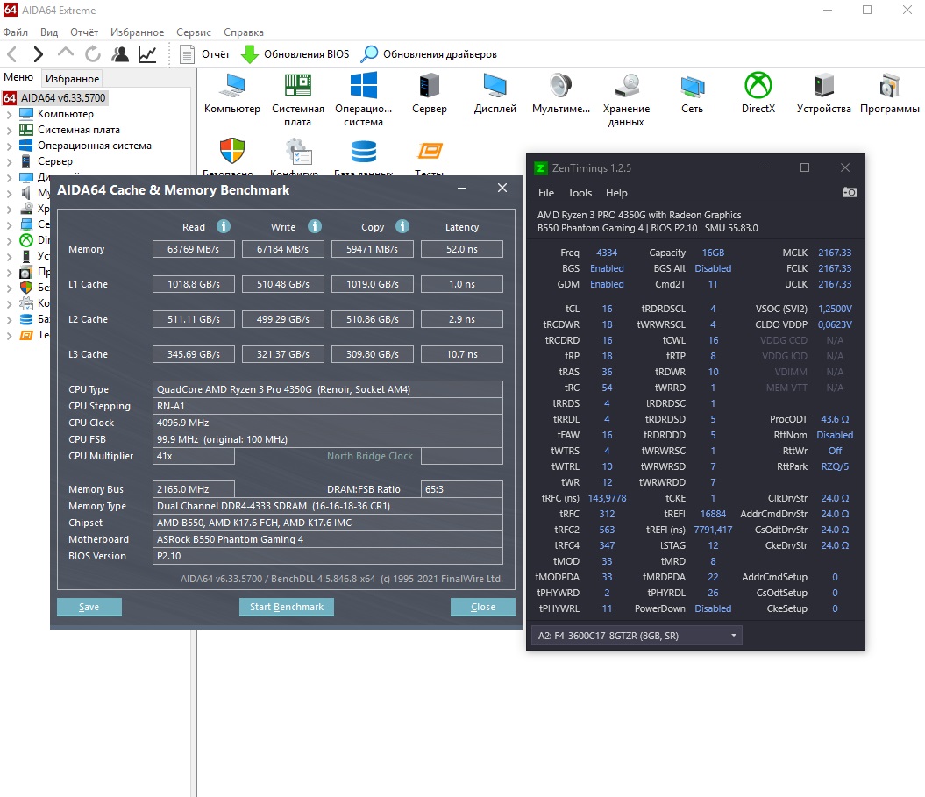Click the up-level arrow in AIDA64 toolbar
Viewport: 925px width, 797px height.
[x=66, y=53]
